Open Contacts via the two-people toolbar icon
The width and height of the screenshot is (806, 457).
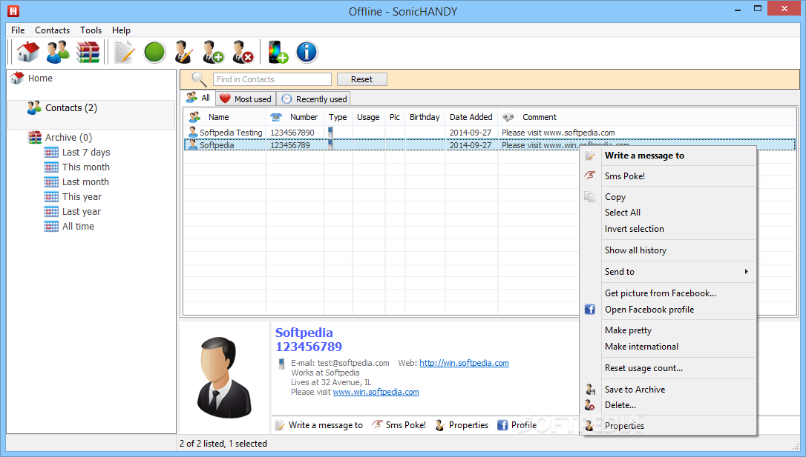click(58, 52)
